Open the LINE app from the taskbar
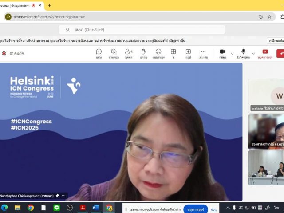The width and height of the screenshot is (284, 213). [x=57, y=208]
